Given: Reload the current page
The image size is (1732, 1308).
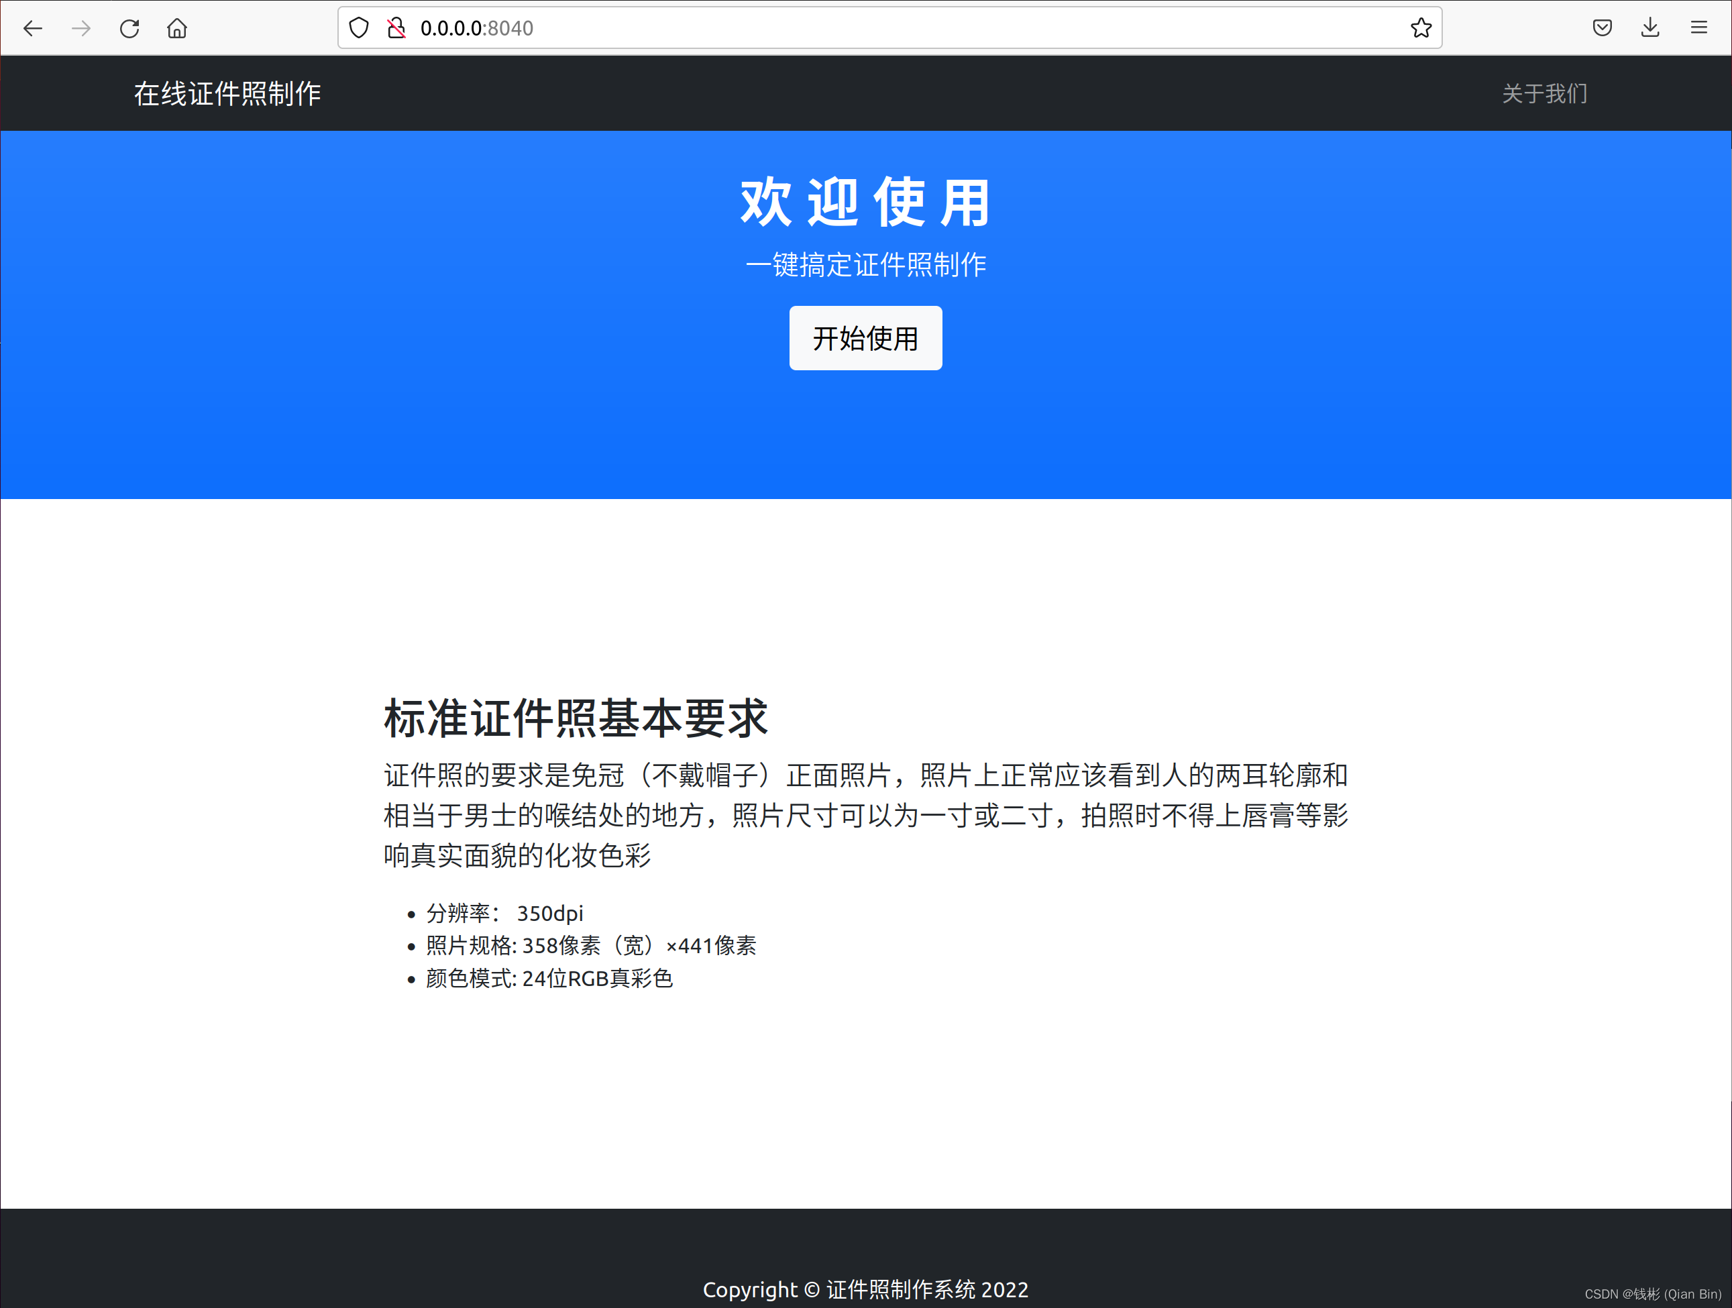Looking at the screenshot, I should coord(129,29).
